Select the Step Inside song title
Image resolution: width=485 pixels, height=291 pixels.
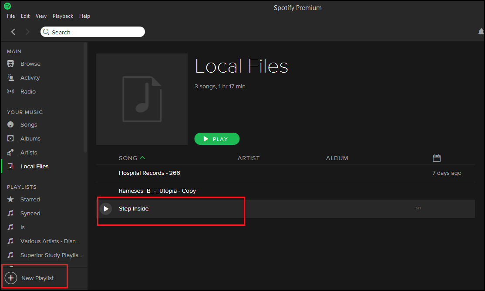tap(134, 208)
